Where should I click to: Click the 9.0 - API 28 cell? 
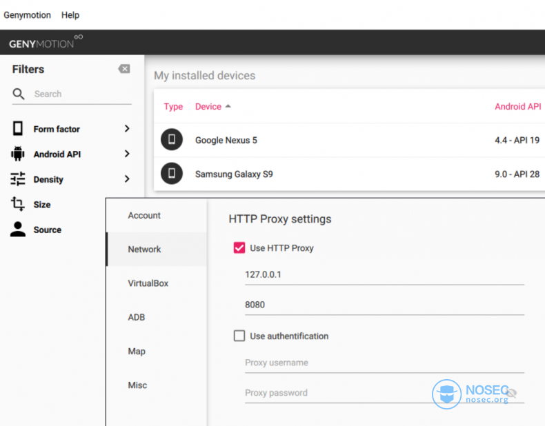click(517, 174)
